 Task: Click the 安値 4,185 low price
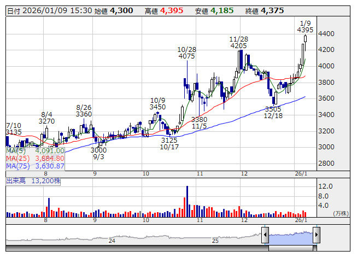(214, 11)
